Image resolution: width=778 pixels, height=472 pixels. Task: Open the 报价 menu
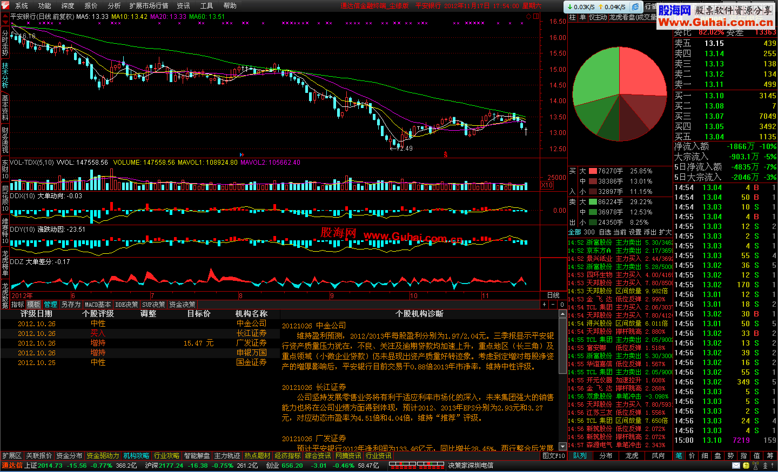(x=91, y=6)
